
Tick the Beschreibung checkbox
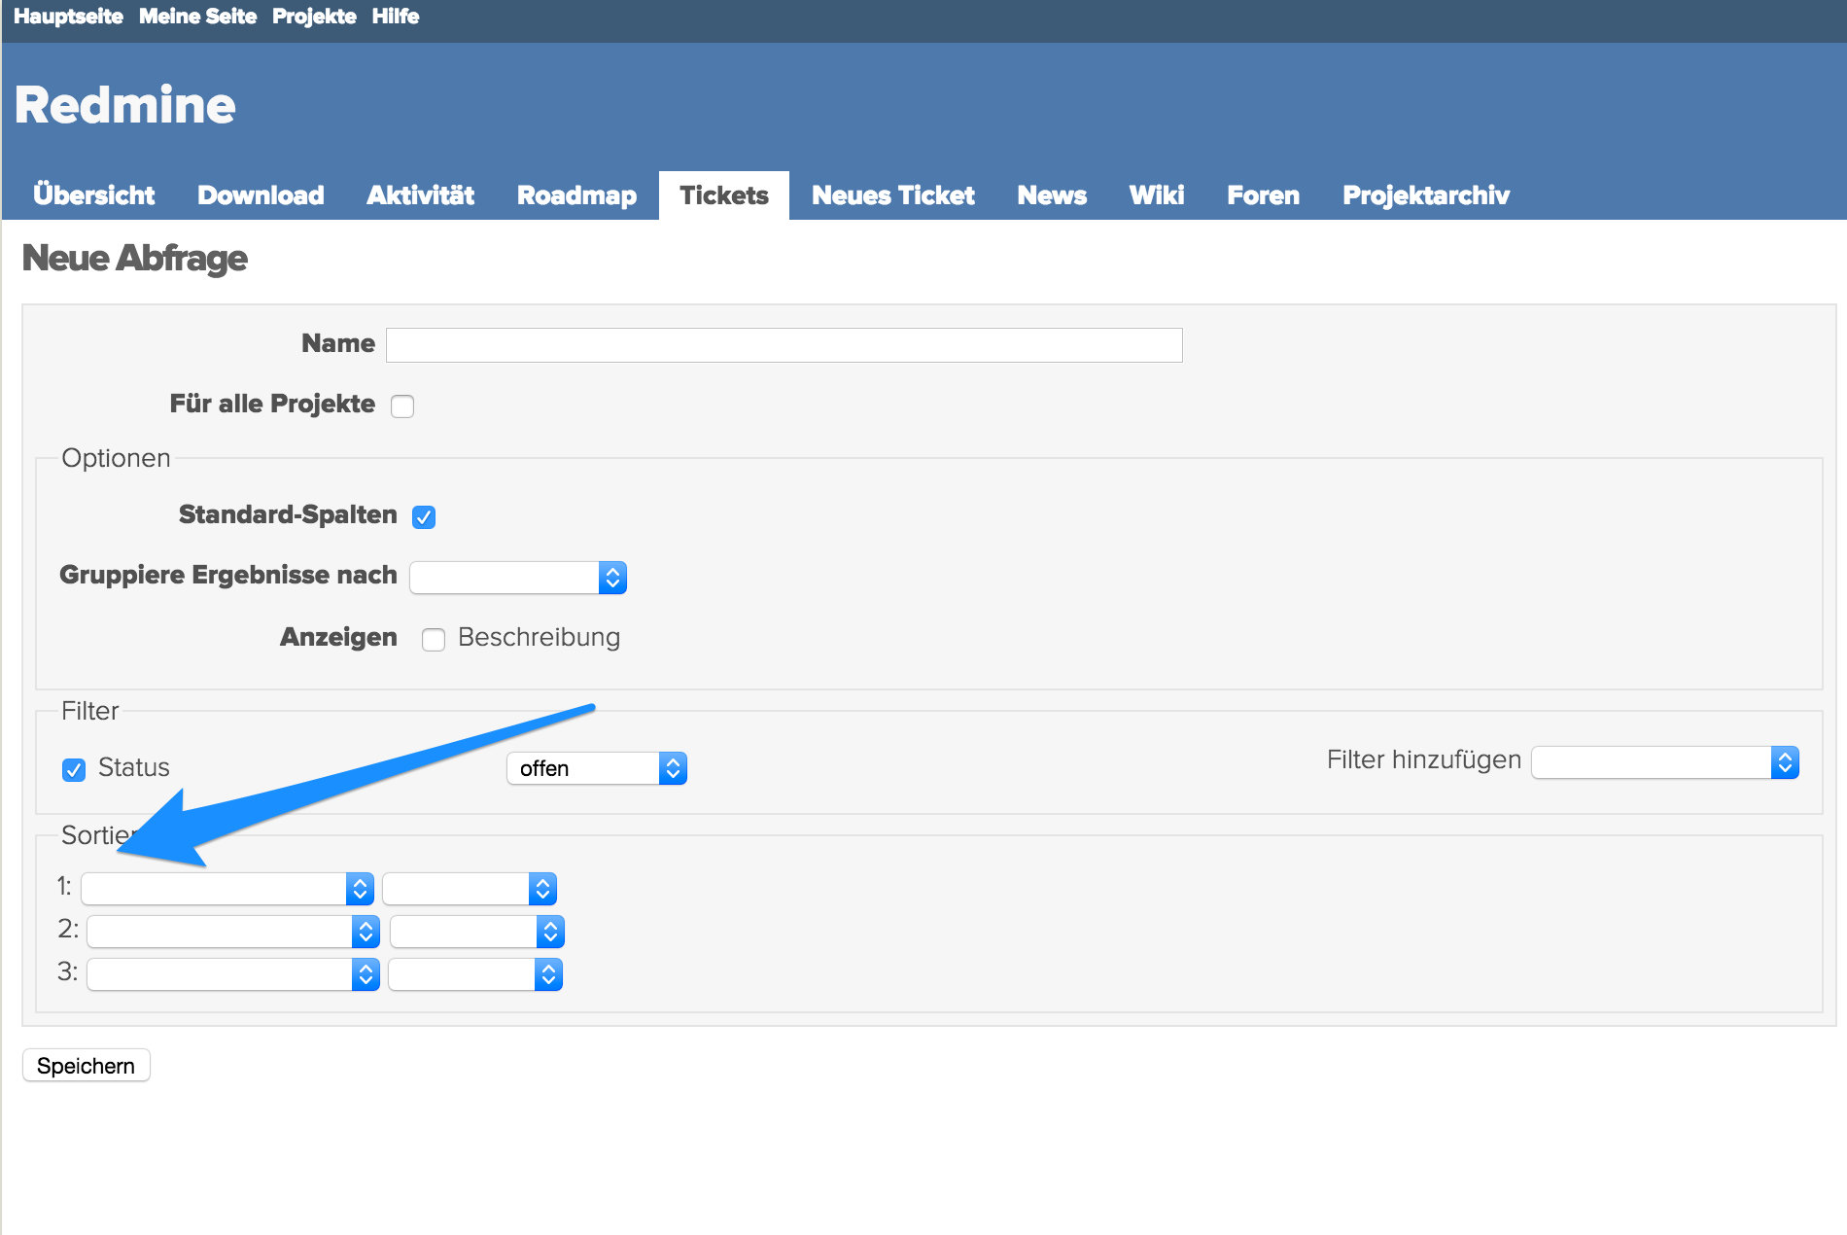[x=434, y=639]
